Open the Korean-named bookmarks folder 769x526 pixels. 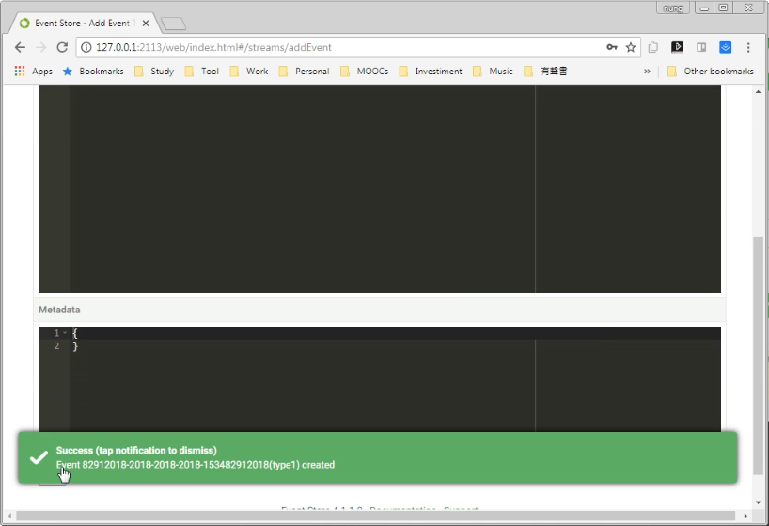point(545,72)
